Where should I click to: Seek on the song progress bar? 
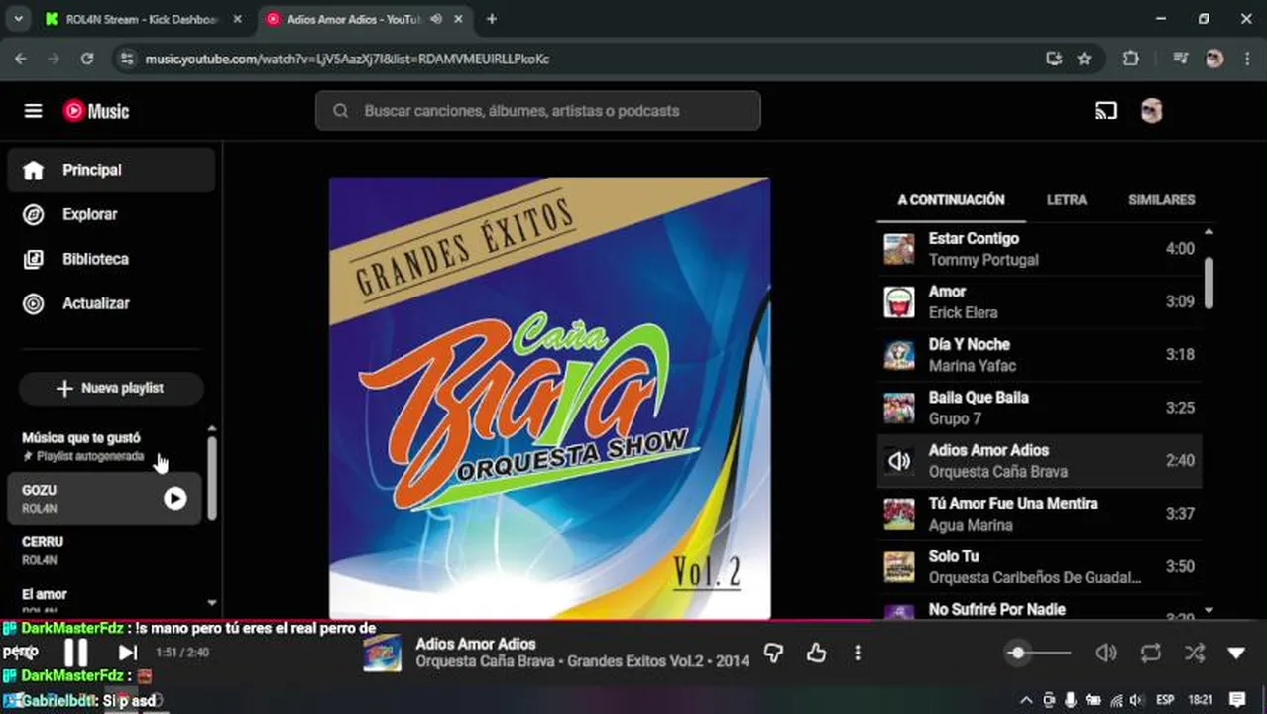633,622
